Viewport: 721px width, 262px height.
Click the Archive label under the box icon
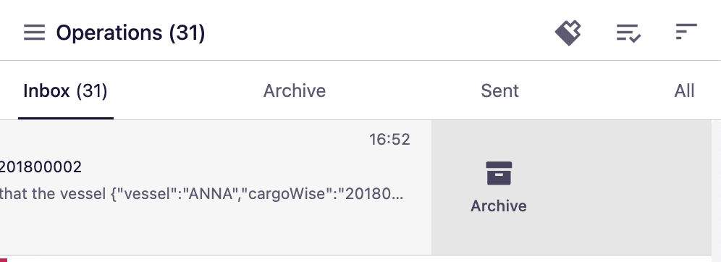[x=499, y=206]
